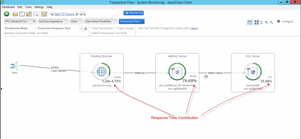Open the Edit menu
The width and height of the screenshot is (301, 139).
20,7
